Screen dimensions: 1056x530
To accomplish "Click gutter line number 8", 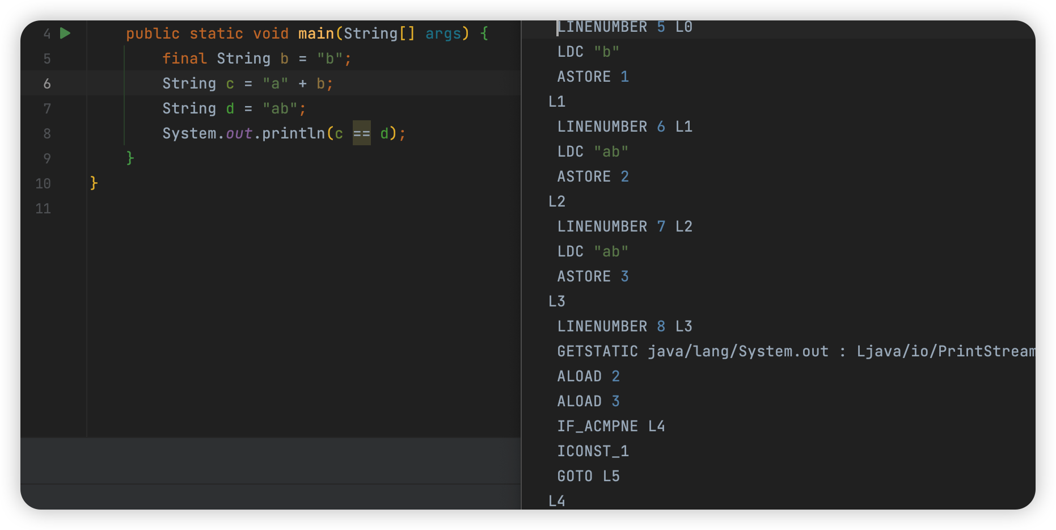I will (47, 134).
